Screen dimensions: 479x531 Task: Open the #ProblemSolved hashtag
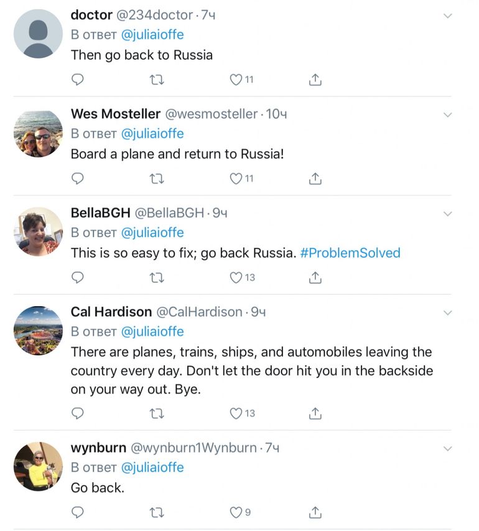click(350, 253)
